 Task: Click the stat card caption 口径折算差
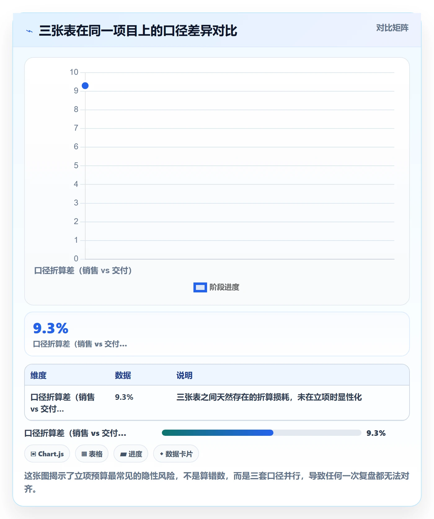click(x=80, y=344)
